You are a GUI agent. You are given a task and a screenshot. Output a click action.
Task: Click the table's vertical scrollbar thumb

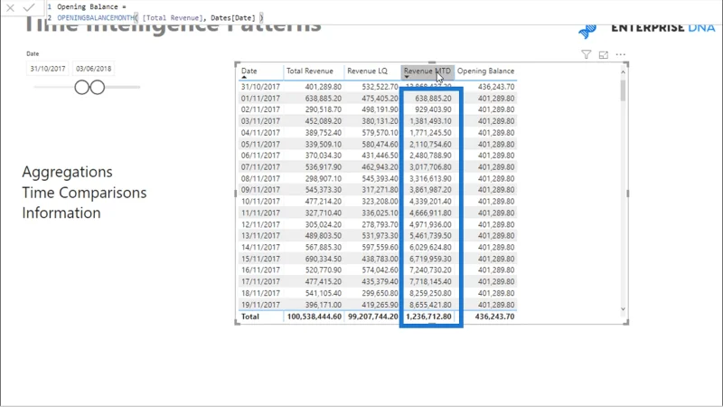pos(623,90)
